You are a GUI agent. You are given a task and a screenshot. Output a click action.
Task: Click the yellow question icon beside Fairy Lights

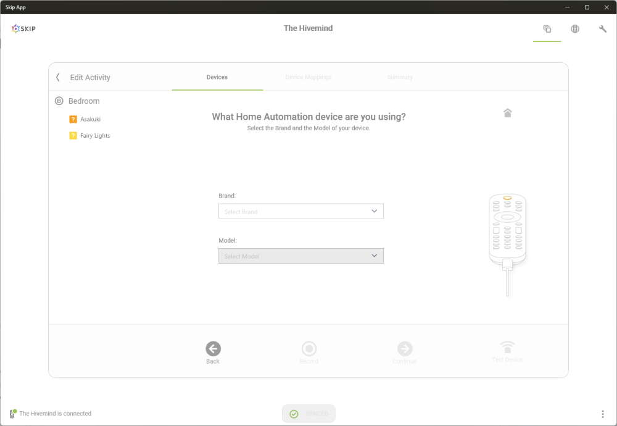pos(73,136)
